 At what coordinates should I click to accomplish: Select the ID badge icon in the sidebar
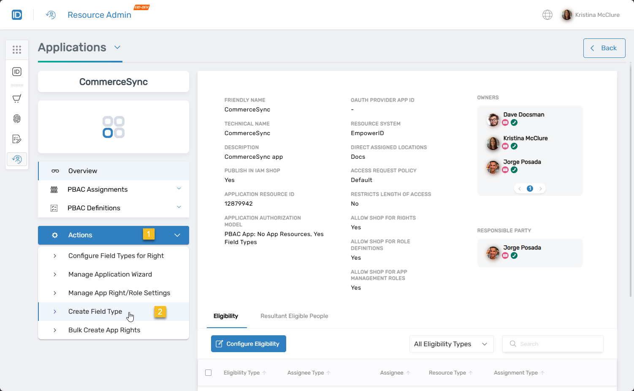[17, 71]
